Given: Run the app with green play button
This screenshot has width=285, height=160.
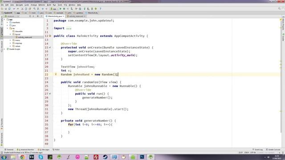Looking at the screenshot, I should [x=61, y=9].
